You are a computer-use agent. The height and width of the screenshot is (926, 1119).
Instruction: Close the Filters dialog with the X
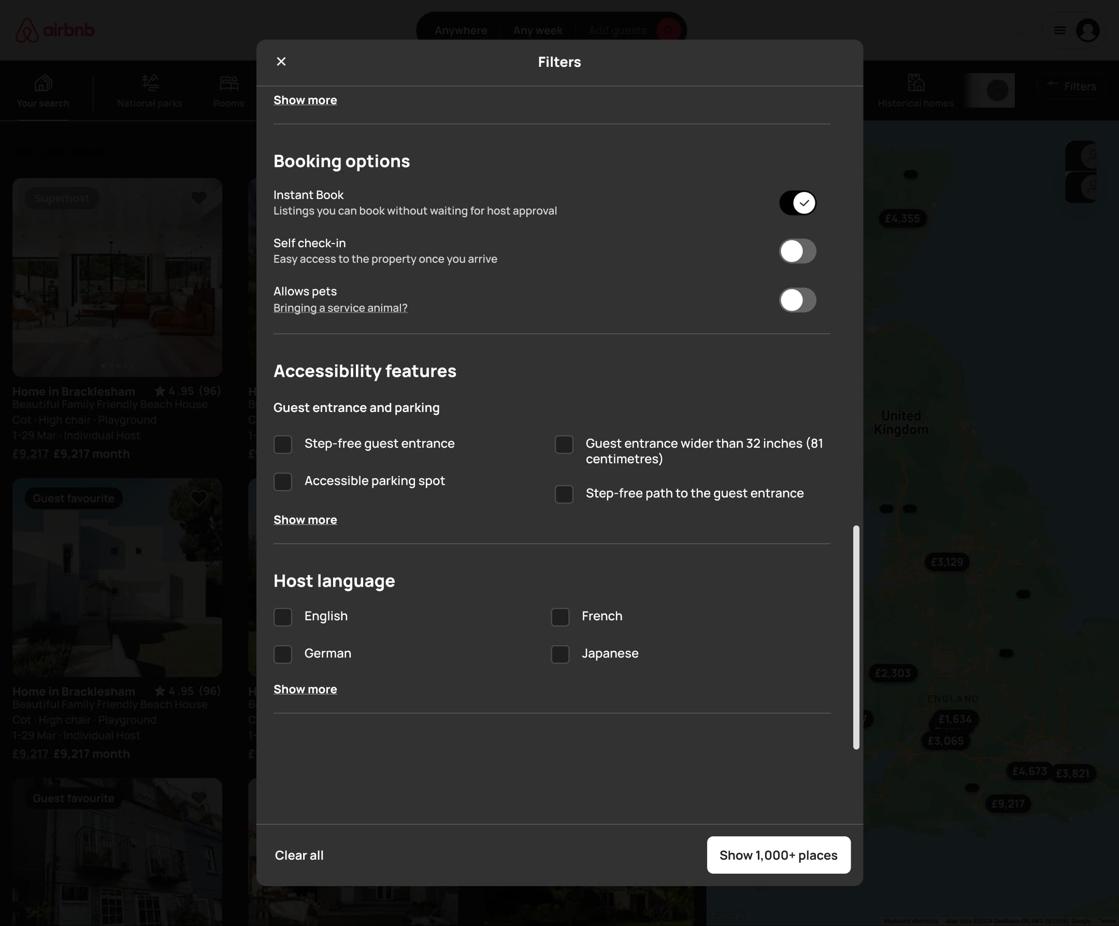(281, 61)
